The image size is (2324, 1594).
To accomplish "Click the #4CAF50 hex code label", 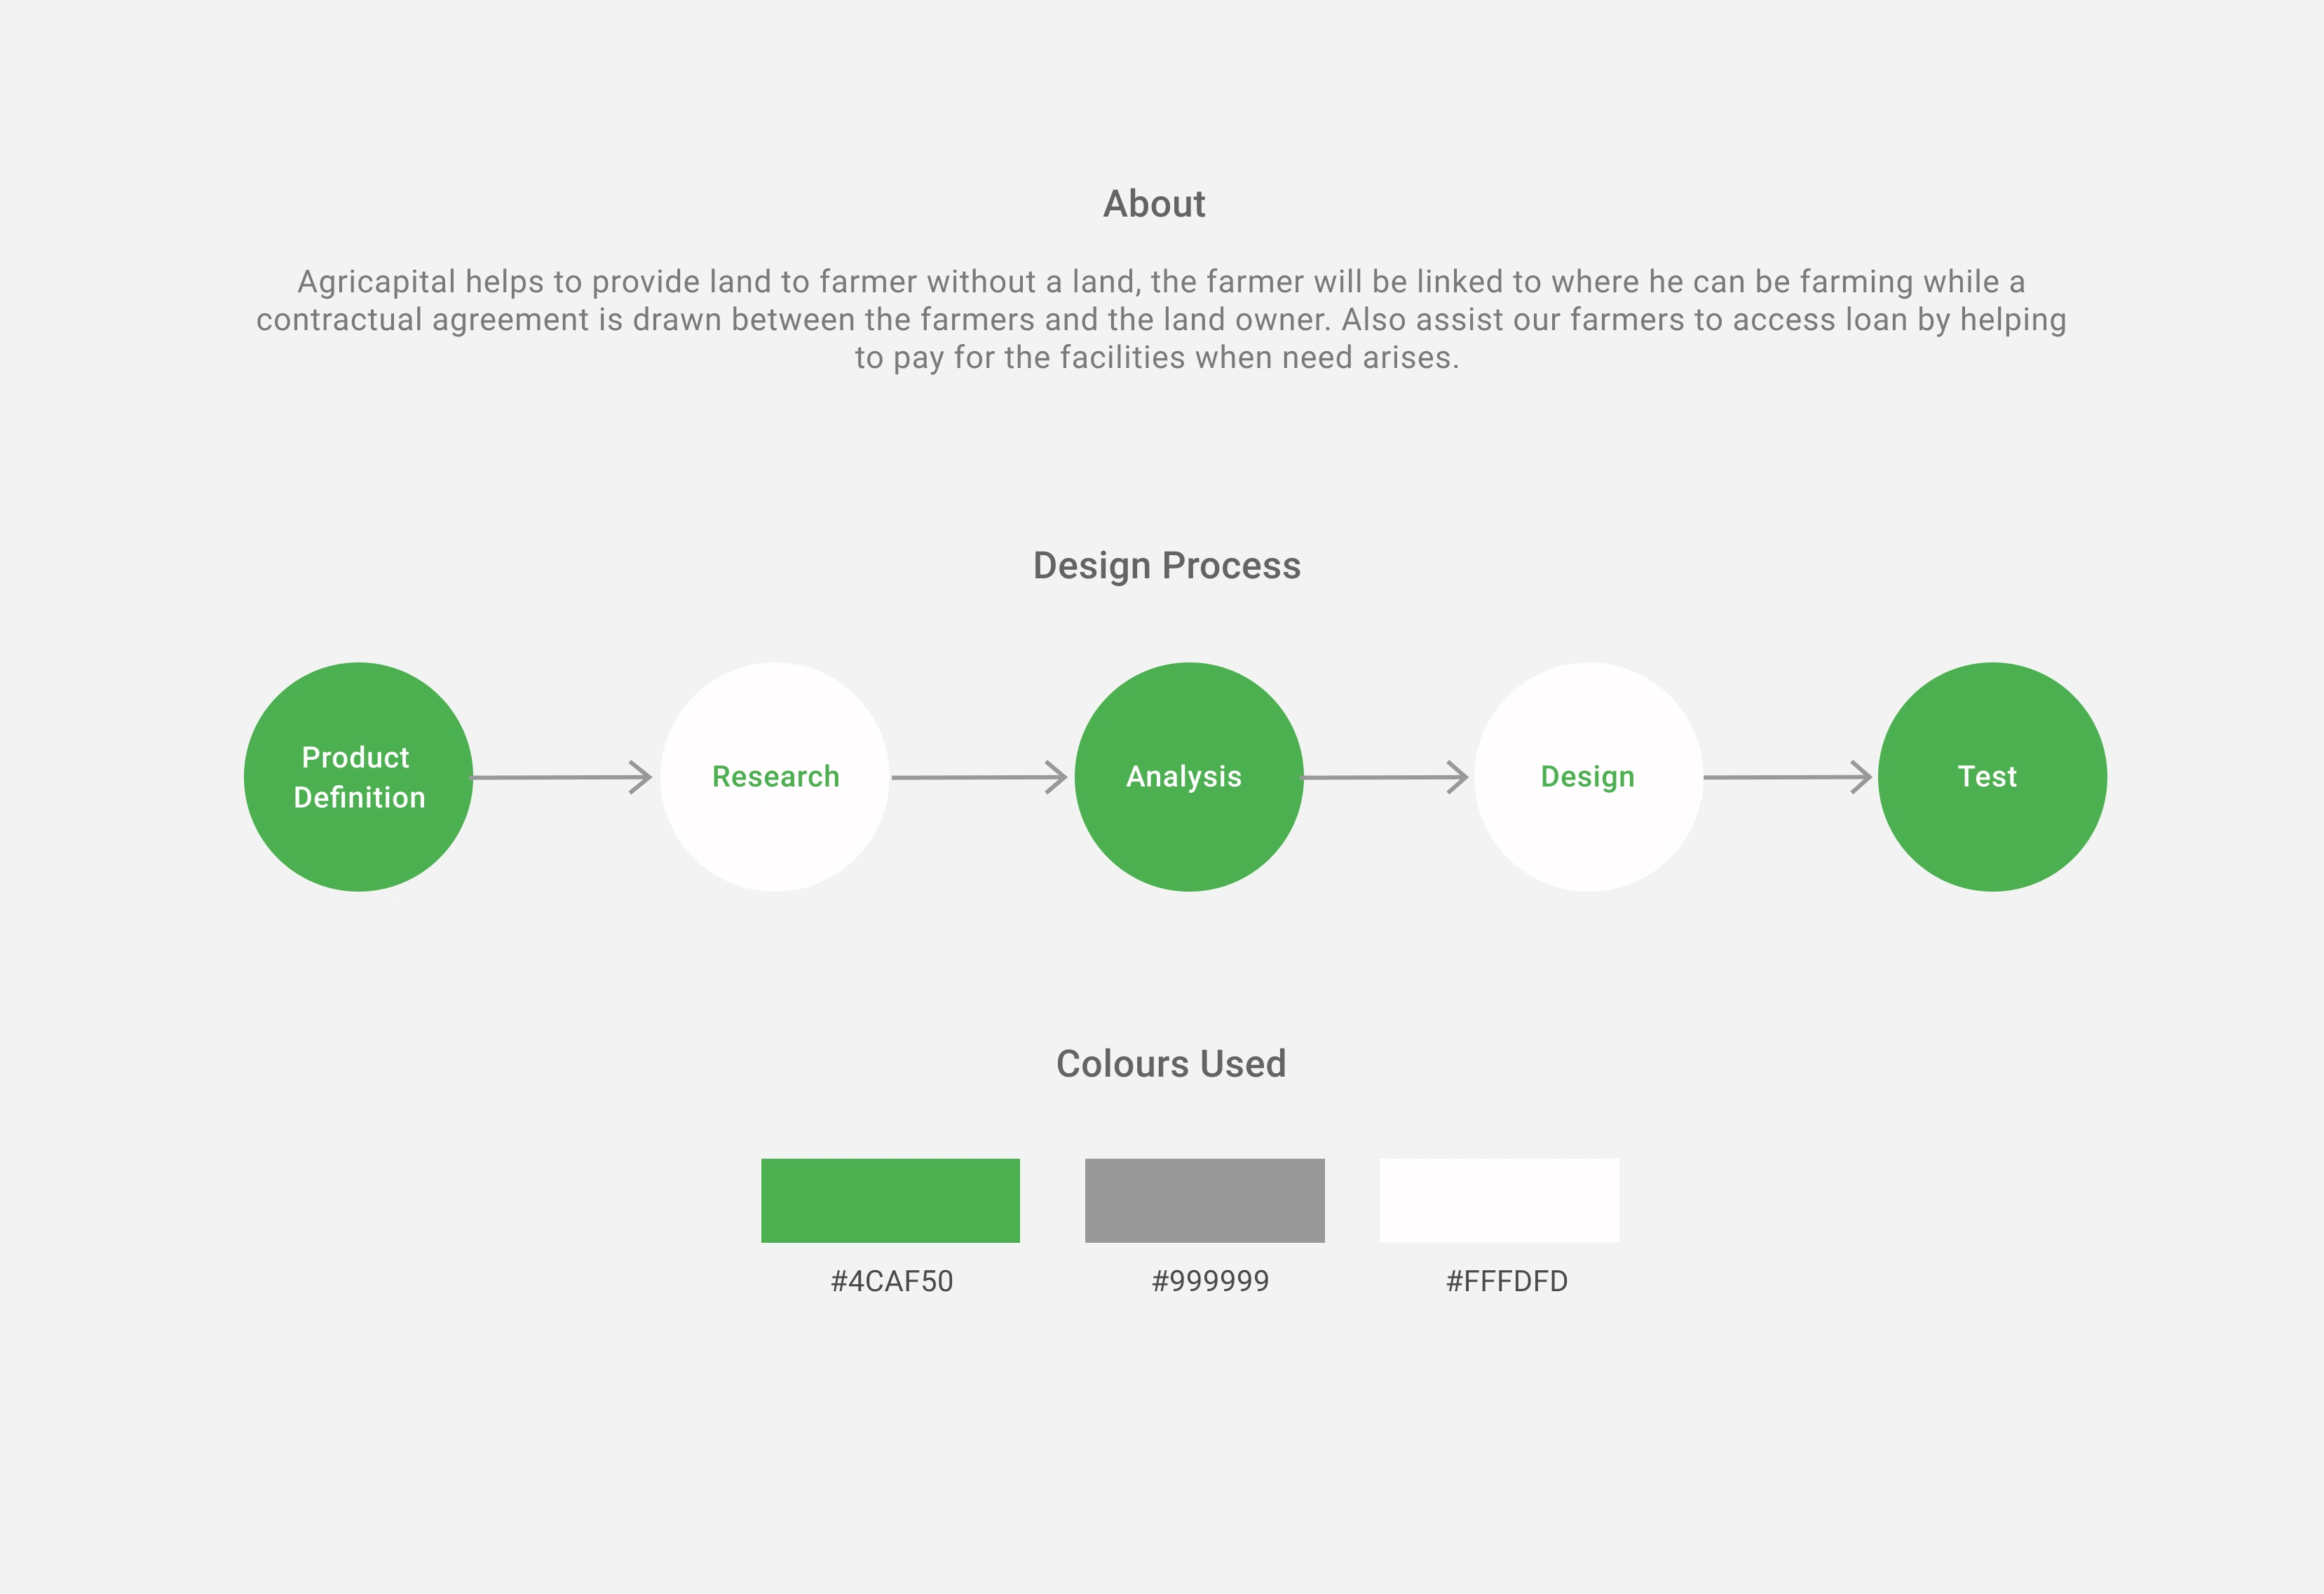I will tap(892, 1281).
